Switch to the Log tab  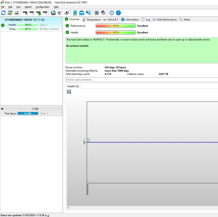[x=146, y=19]
